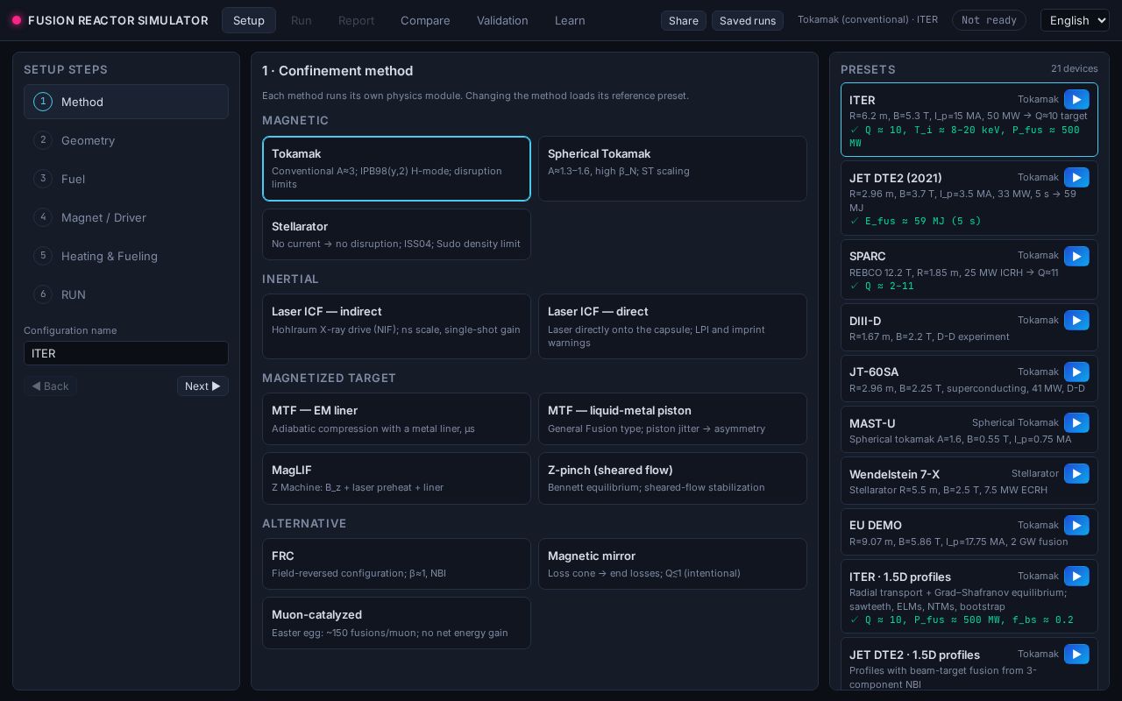
Task: Go to the Fuel setup step
Action: tap(126, 179)
